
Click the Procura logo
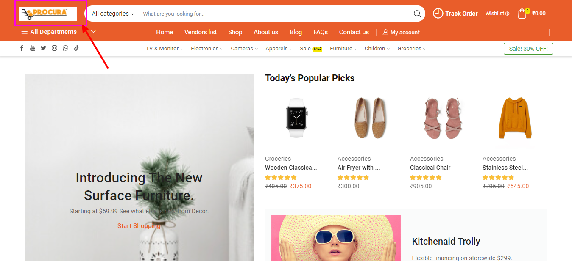[x=48, y=14]
